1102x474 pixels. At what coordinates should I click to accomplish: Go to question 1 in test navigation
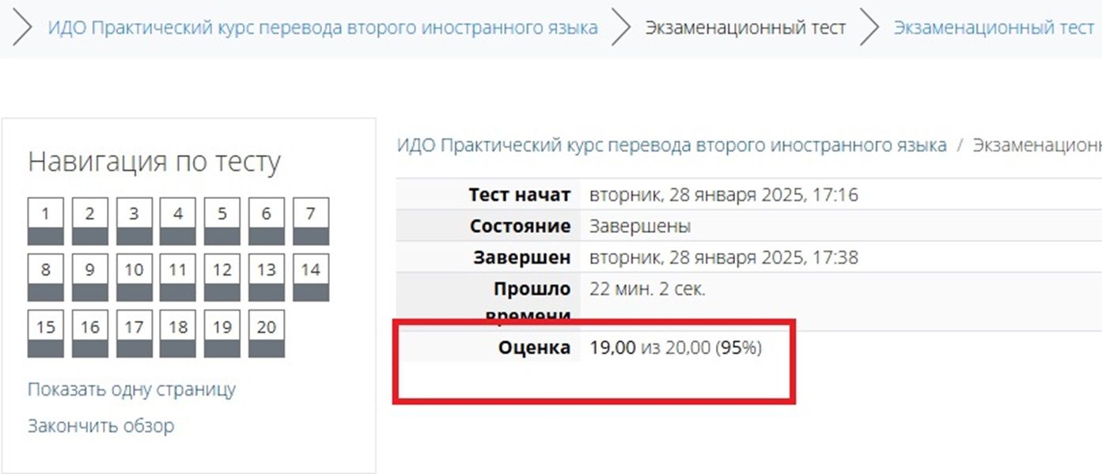tap(46, 221)
